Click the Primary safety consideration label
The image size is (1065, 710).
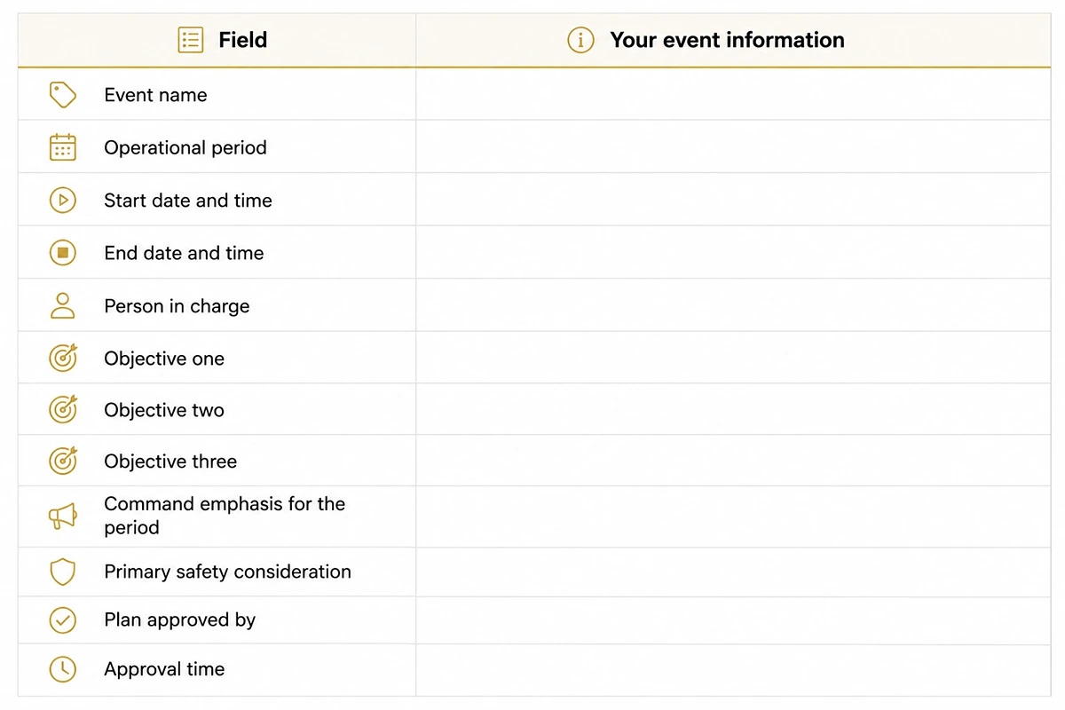[227, 572]
